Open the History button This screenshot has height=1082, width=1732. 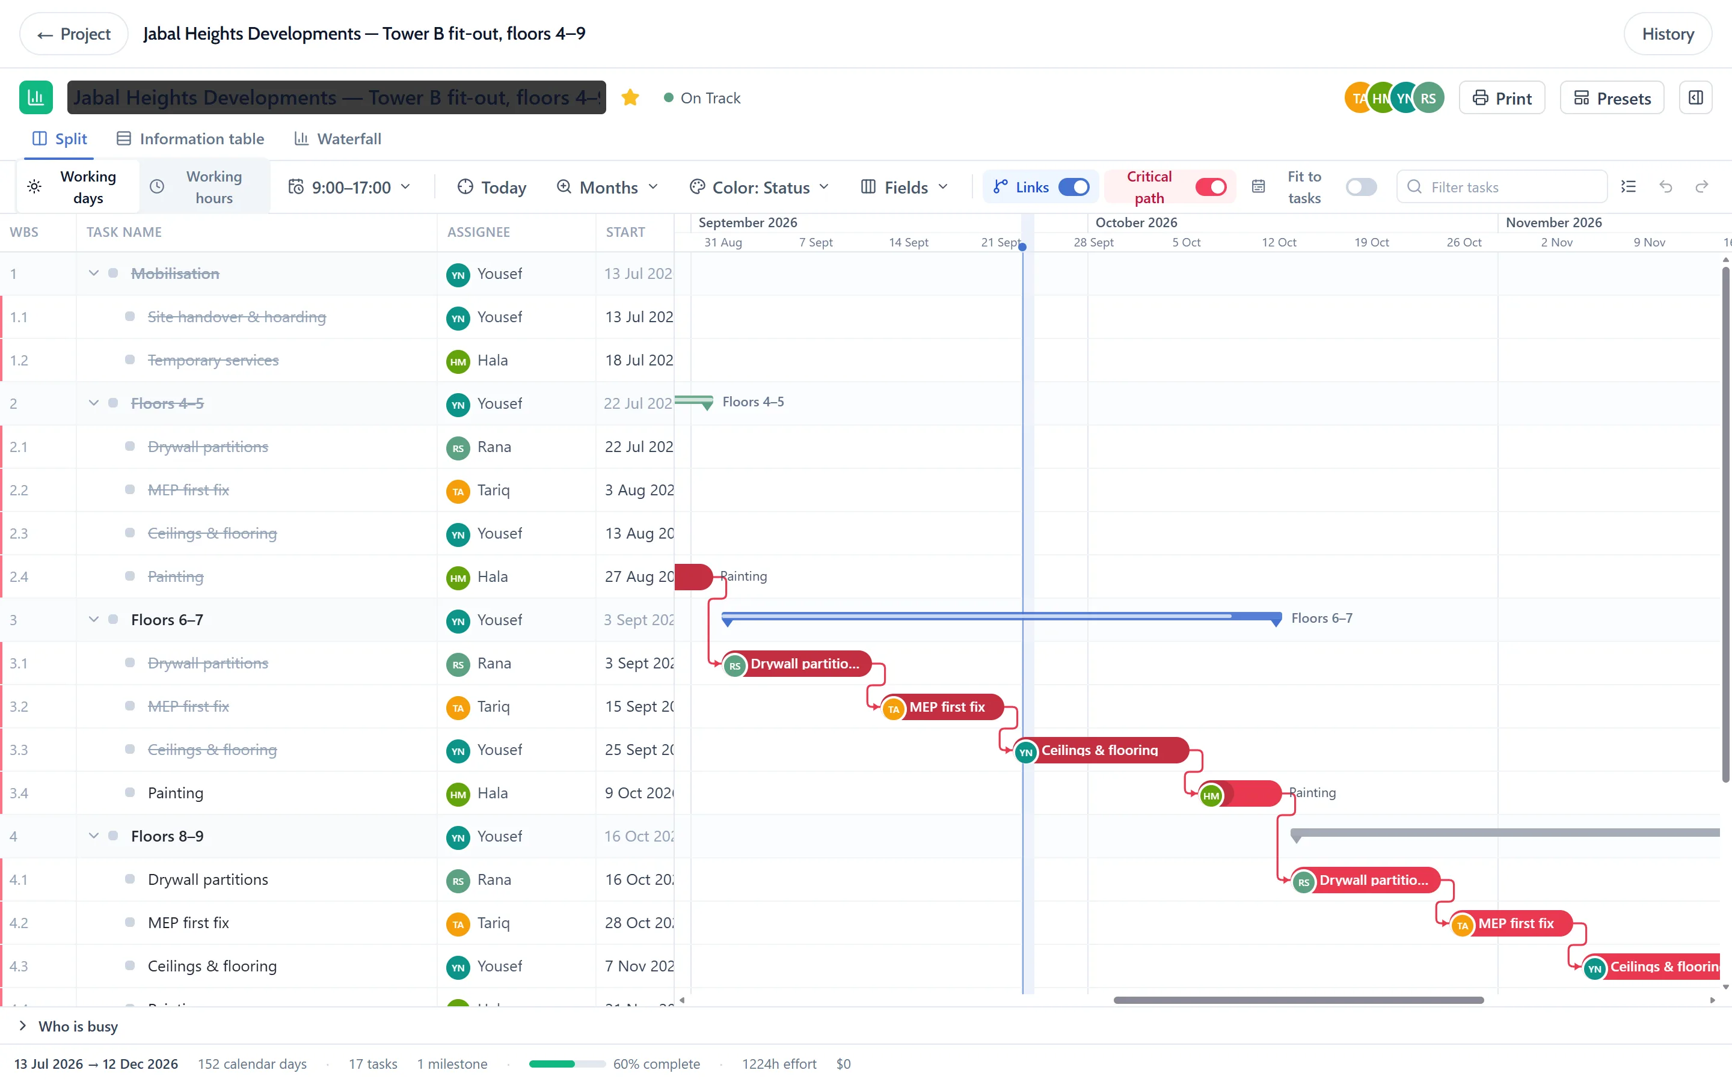coord(1668,34)
